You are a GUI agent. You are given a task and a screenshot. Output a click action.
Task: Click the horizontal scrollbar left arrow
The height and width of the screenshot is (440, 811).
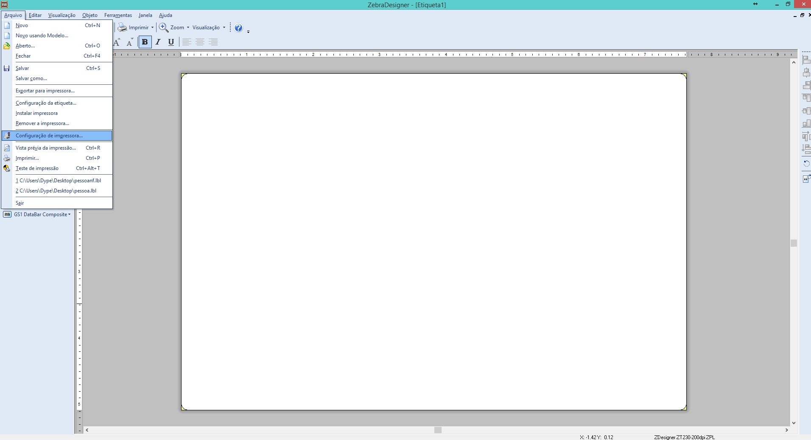pos(87,430)
